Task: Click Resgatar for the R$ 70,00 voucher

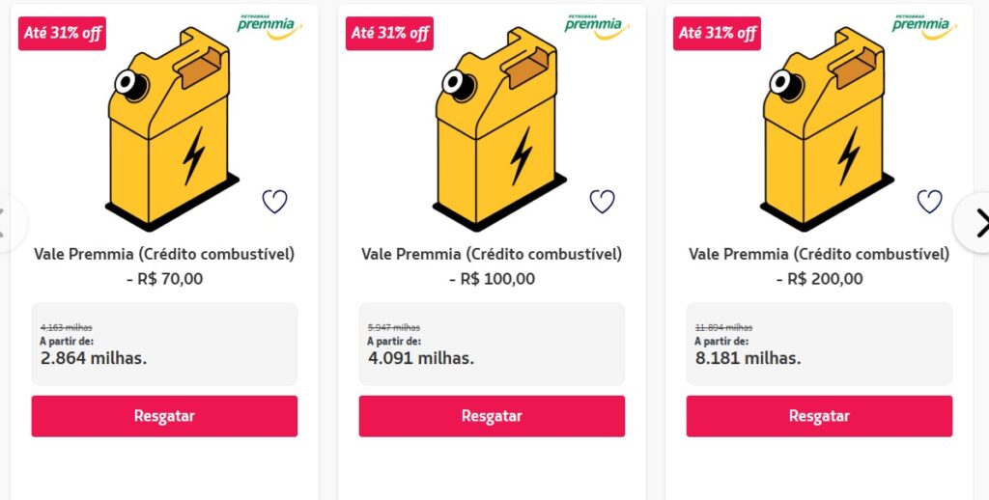Action: point(164,416)
